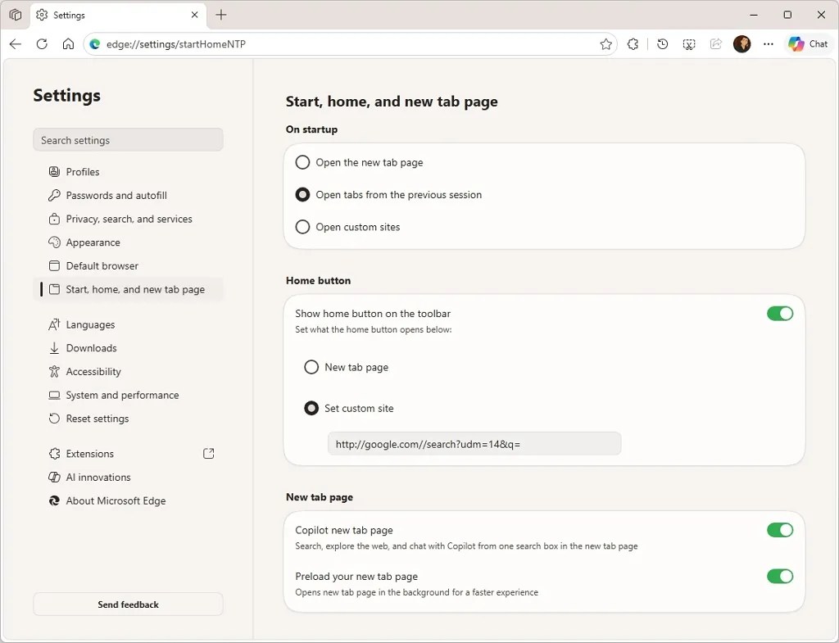This screenshot has width=839, height=643.
Task: Select 'Open the new tab page' on startup
Action: point(302,162)
